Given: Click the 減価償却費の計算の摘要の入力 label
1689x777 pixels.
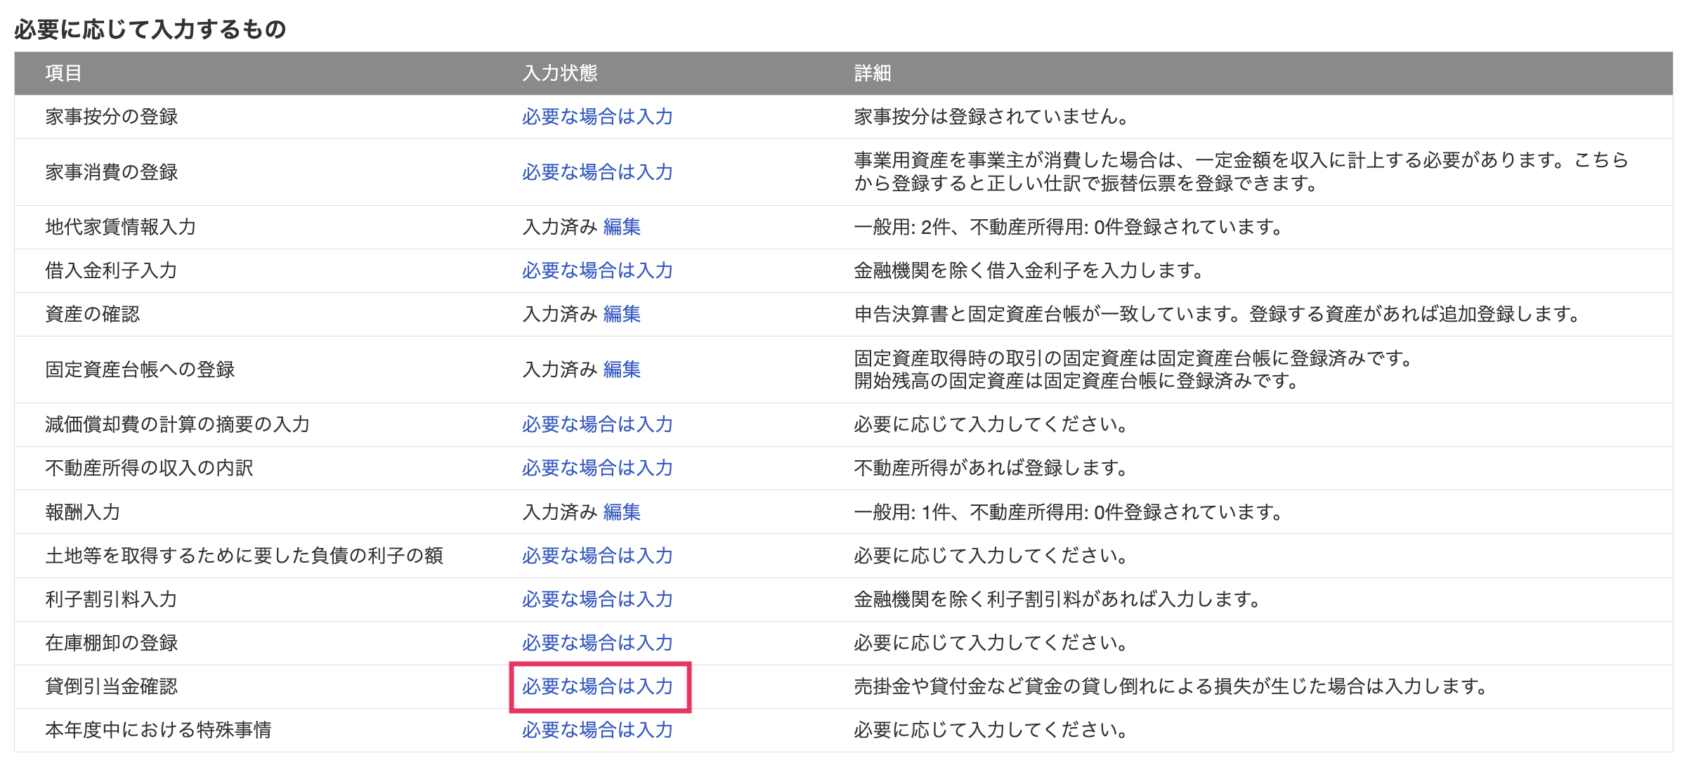Looking at the screenshot, I should click(178, 424).
